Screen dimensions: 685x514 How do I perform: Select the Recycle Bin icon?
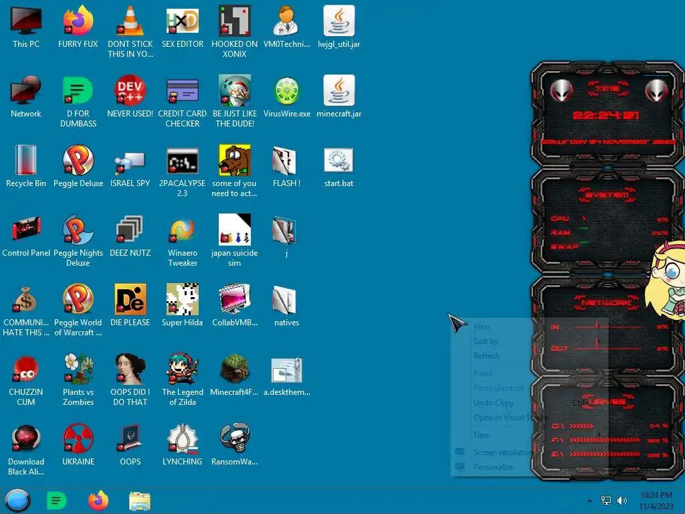(26, 166)
